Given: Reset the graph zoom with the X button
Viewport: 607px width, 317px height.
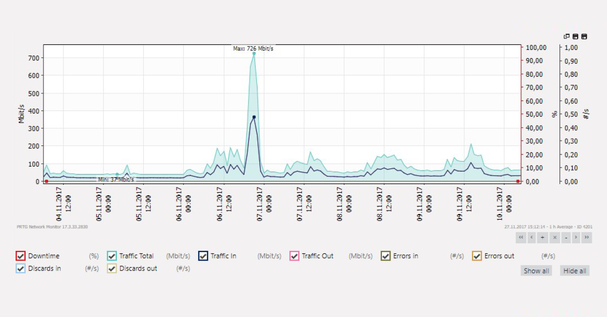Looking at the screenshot, I should pyautogui.click(x=555, y=237).
